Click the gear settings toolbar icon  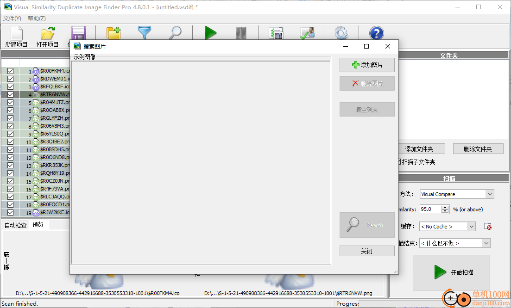point(341,33)
